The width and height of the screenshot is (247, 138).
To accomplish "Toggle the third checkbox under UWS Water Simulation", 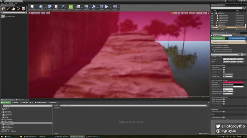I will click(224, 72).
